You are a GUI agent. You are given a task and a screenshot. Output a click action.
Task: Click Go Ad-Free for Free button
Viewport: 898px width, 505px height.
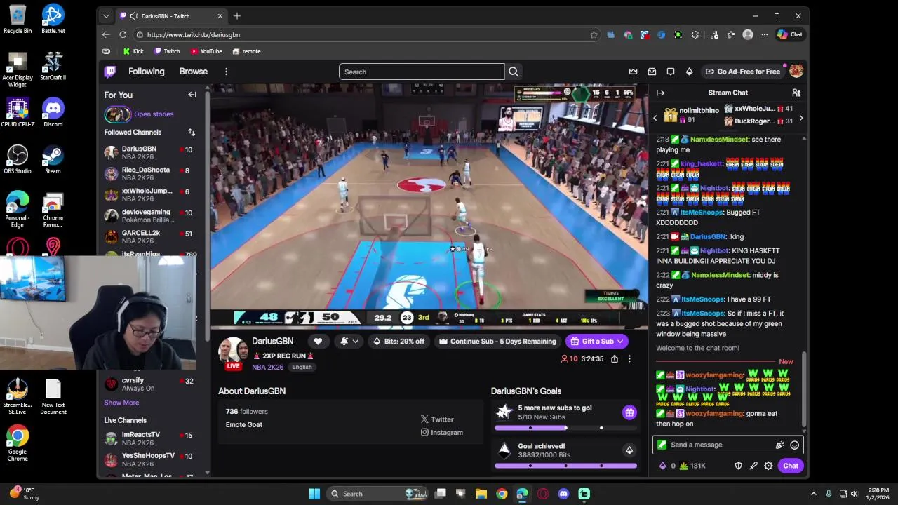742,72
